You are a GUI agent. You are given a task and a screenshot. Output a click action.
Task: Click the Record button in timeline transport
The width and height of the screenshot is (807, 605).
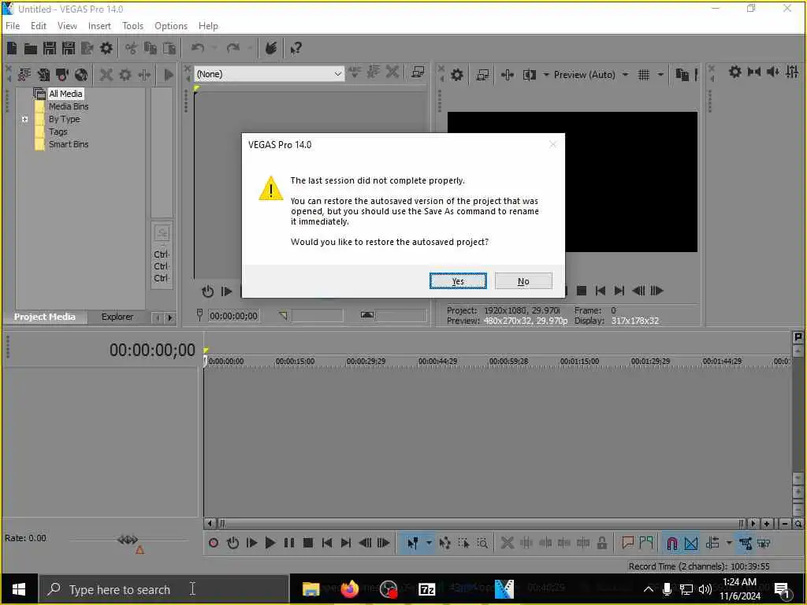point(214,543)
